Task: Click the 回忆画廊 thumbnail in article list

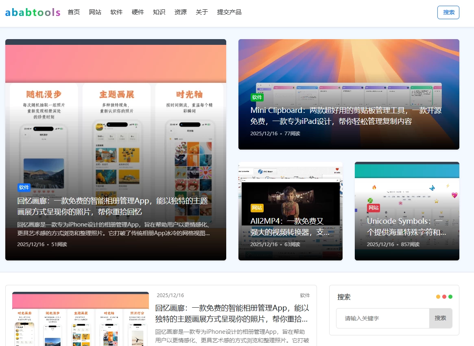Action: click(81, 319)
